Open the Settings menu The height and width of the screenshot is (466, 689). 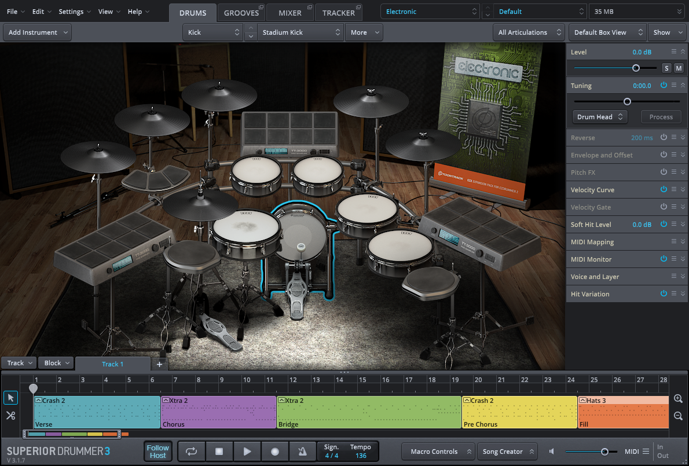[x=71, y=12]
